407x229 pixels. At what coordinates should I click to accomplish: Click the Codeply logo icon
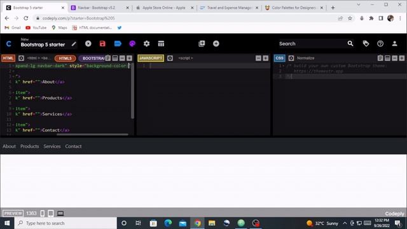click(8, 44)
